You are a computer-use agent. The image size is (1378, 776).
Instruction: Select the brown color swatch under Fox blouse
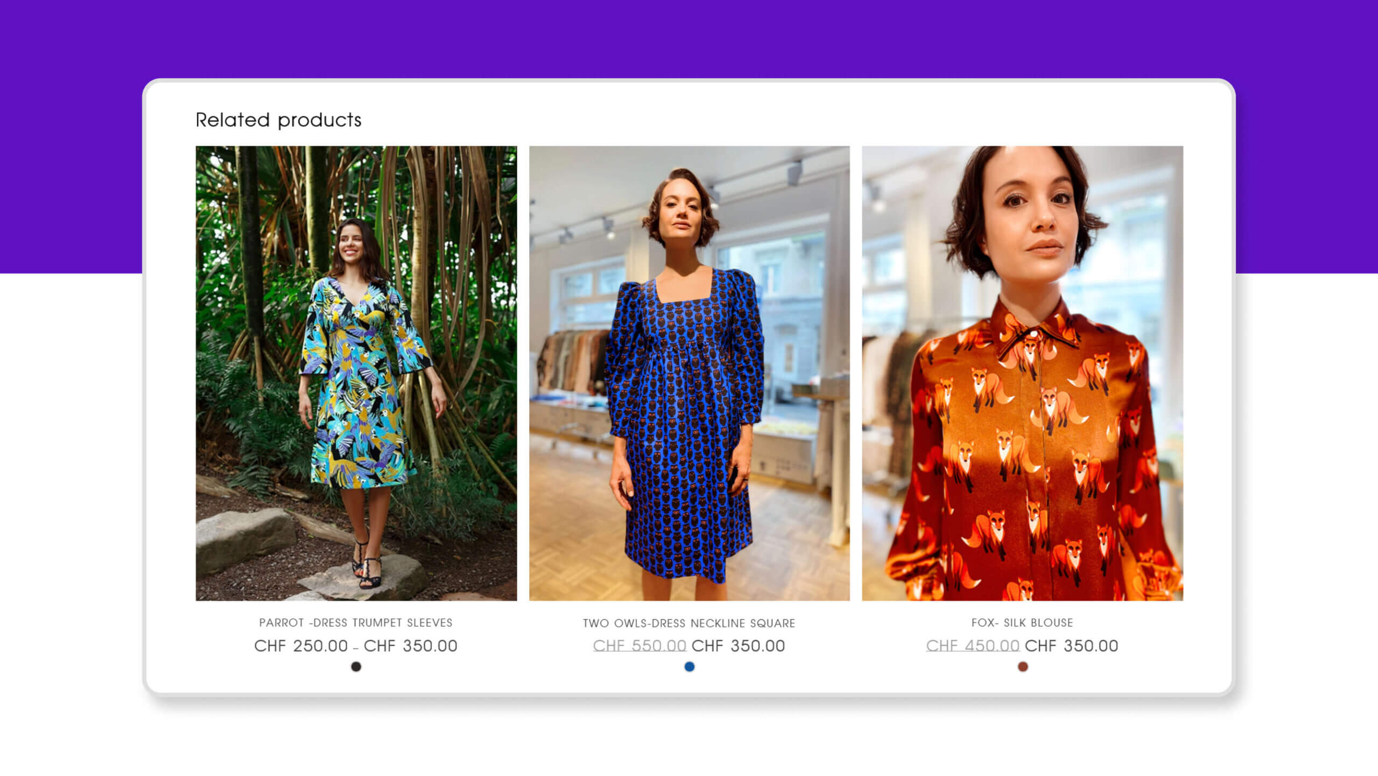pos(1023,667)
